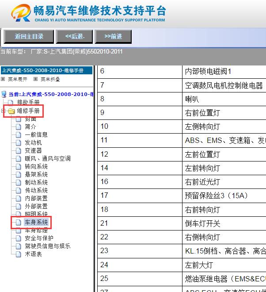Viewport: 266px width, 292px height.
Task: Click the page icon beside 驾驶员信息与娱乐
Action: pos(19,246)
